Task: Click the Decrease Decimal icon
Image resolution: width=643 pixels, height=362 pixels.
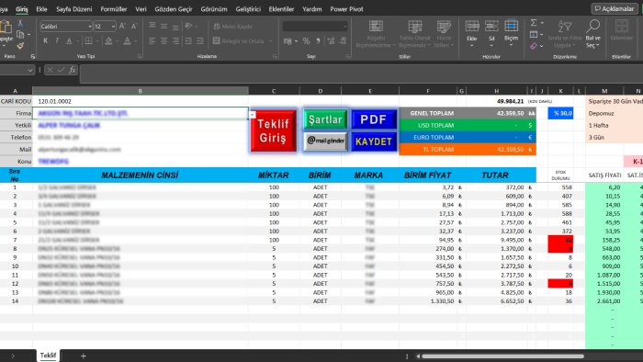Action: 343,41
